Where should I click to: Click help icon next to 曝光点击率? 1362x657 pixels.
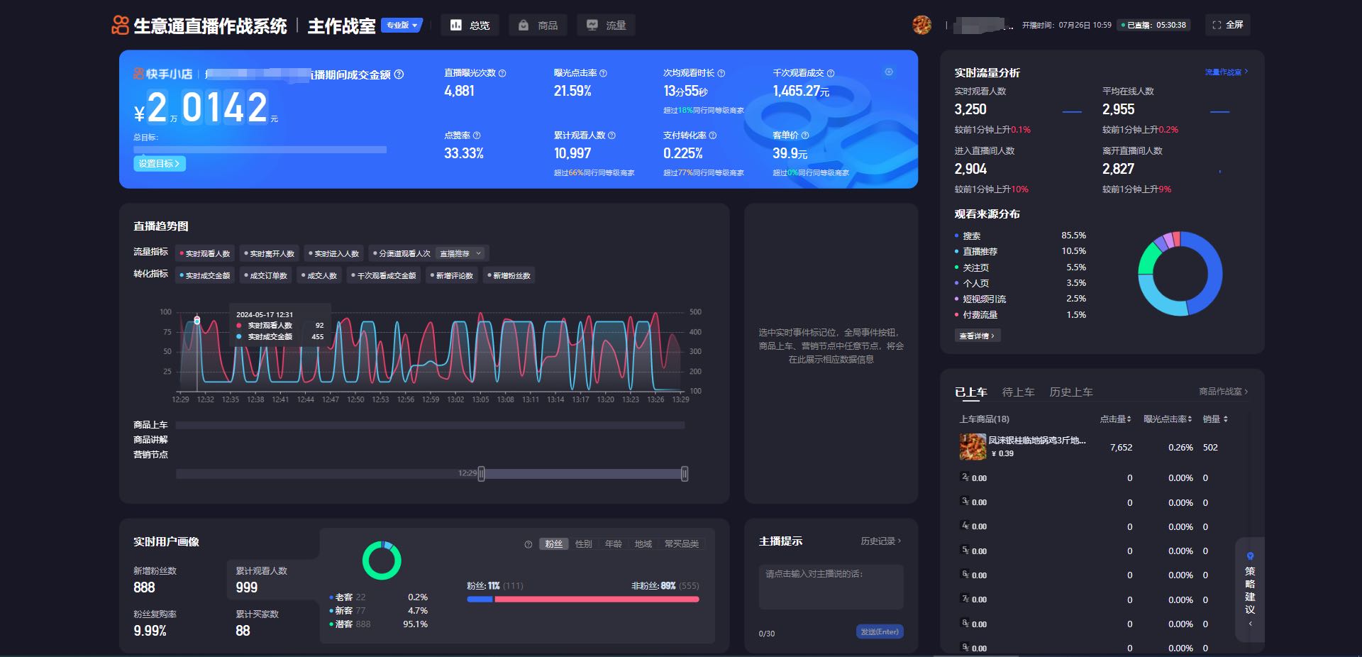[x=604, y=73]
